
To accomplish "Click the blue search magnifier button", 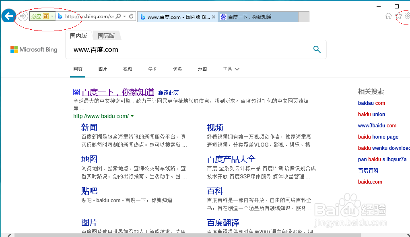I will click(317, 49).
